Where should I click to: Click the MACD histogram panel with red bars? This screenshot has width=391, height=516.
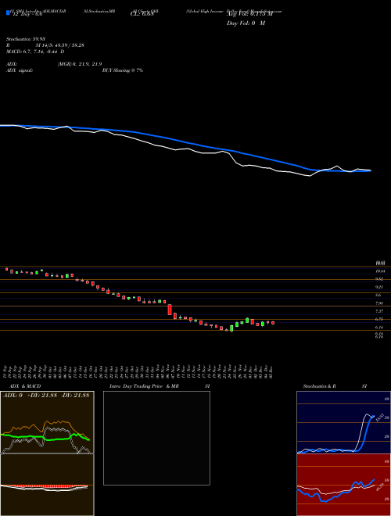(x=47, y=485)
